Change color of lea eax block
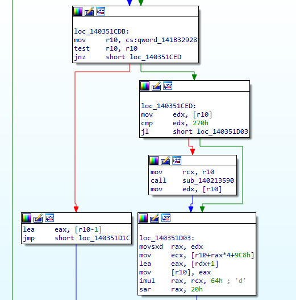The width and height of the screenshot is (296, 300). pyautogui.click(x=27, y=218)
